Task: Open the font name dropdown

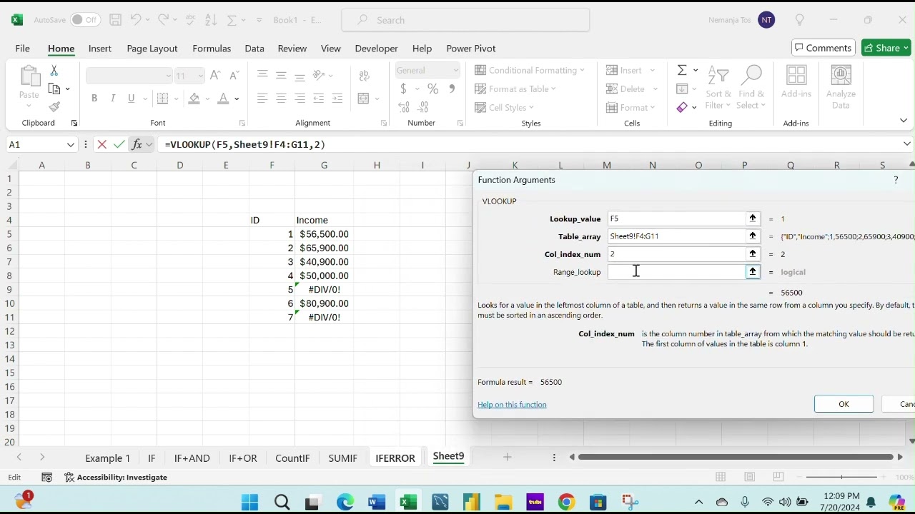Action: [168, 76]
